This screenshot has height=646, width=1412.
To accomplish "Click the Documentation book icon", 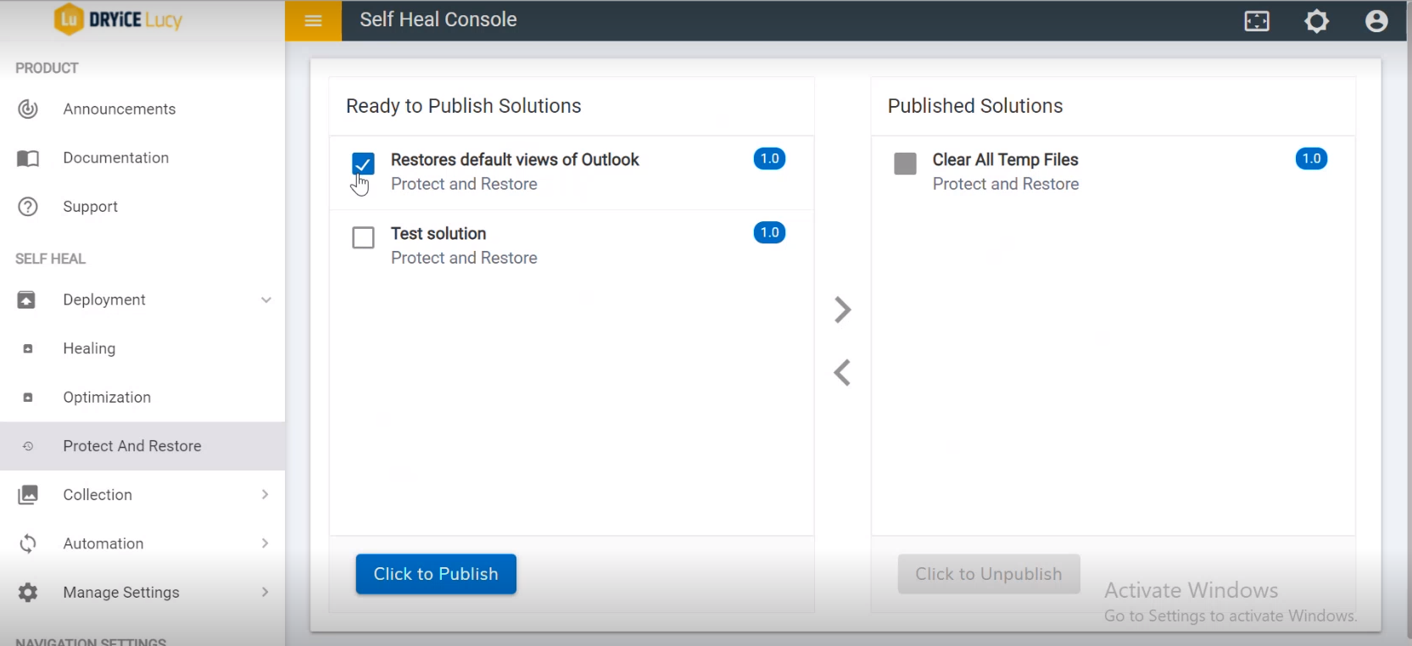I will tap(28, 159).
